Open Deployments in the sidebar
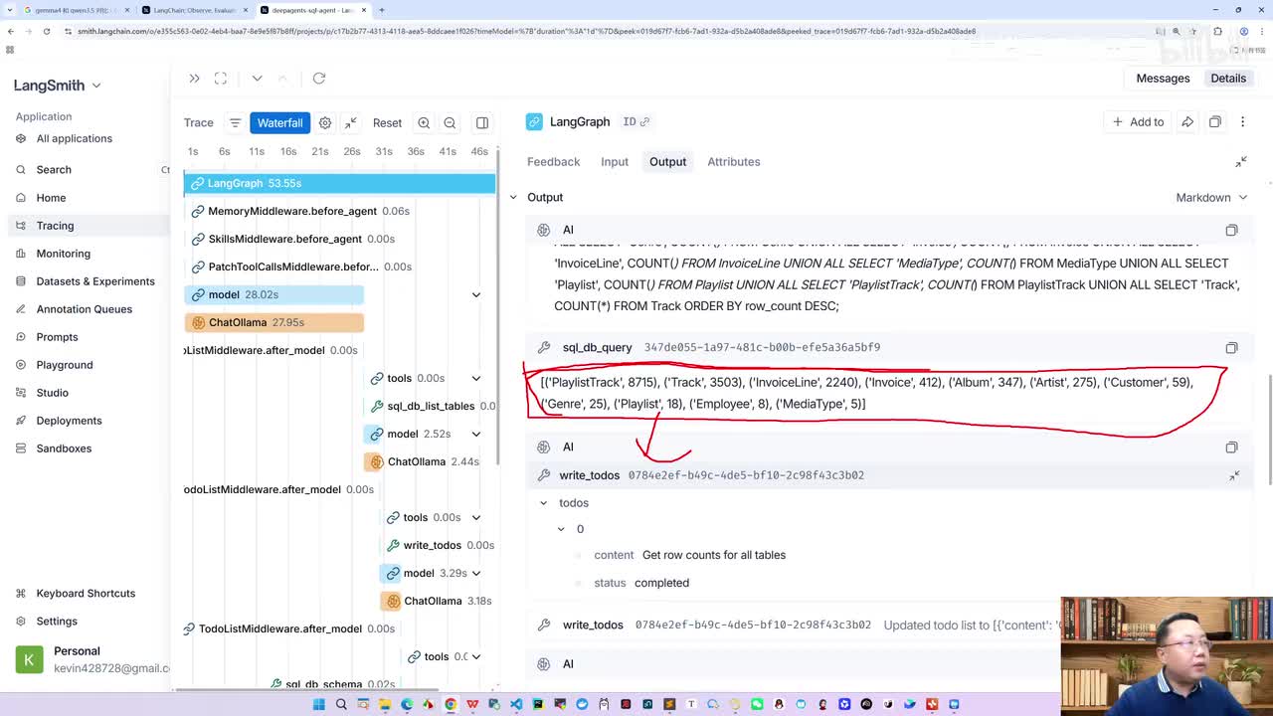Viewport: 1273px width, 716px height. 69,421
